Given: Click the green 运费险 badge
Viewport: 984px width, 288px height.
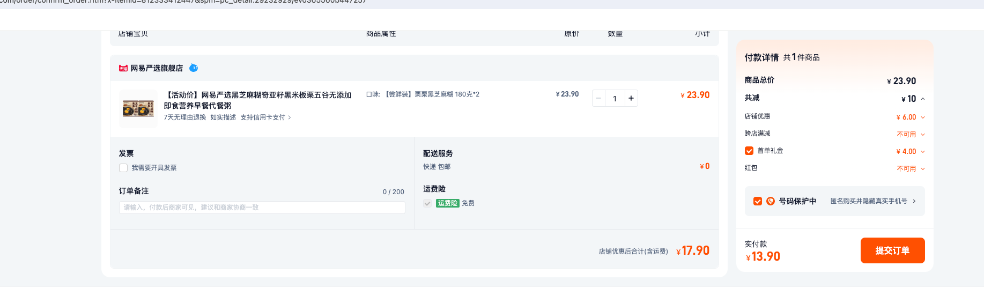Looking at the screenshot, I should point(447,203).
